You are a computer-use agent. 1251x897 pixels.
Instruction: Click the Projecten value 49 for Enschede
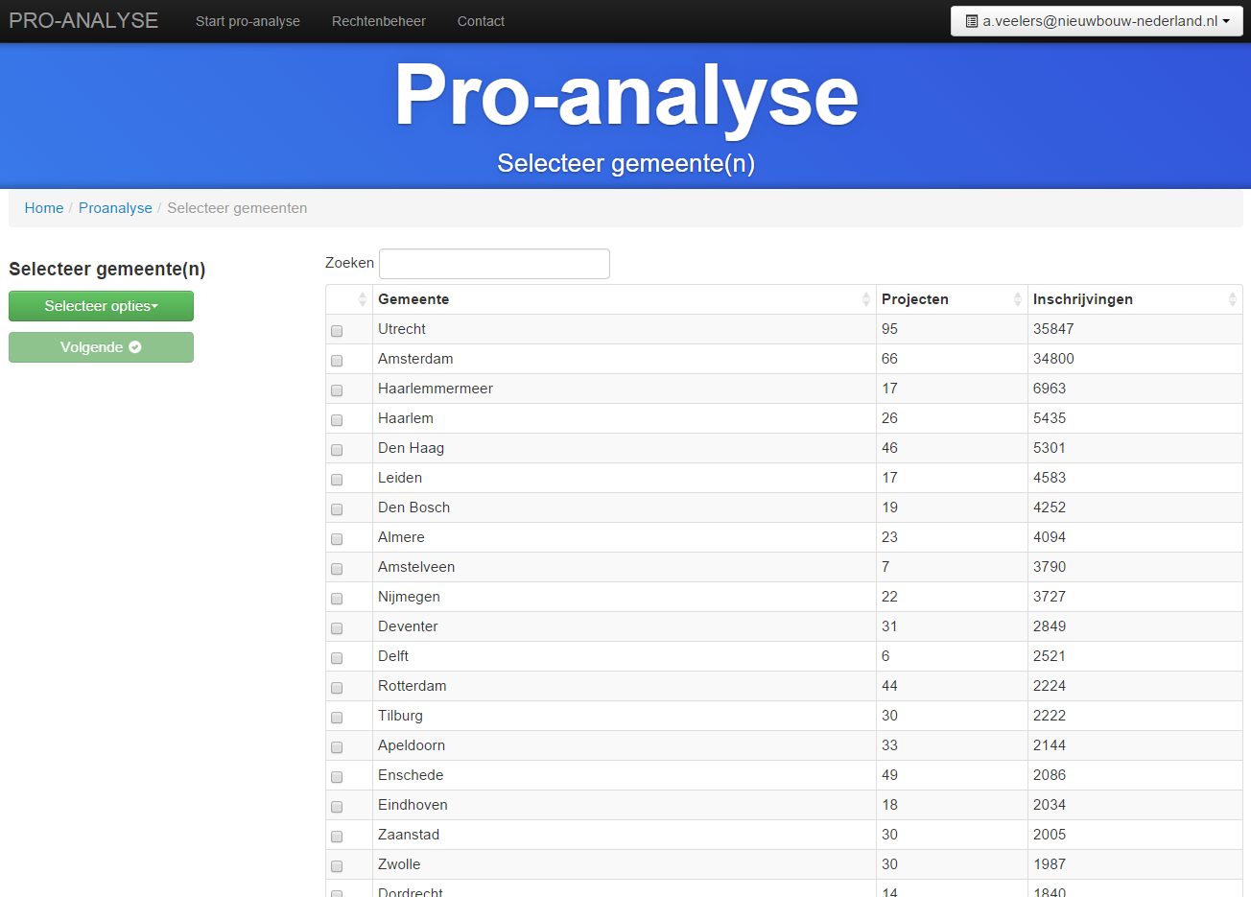889,775
